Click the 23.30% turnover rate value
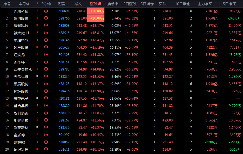This screenshot has height=154, width=243. coord(115,106)
